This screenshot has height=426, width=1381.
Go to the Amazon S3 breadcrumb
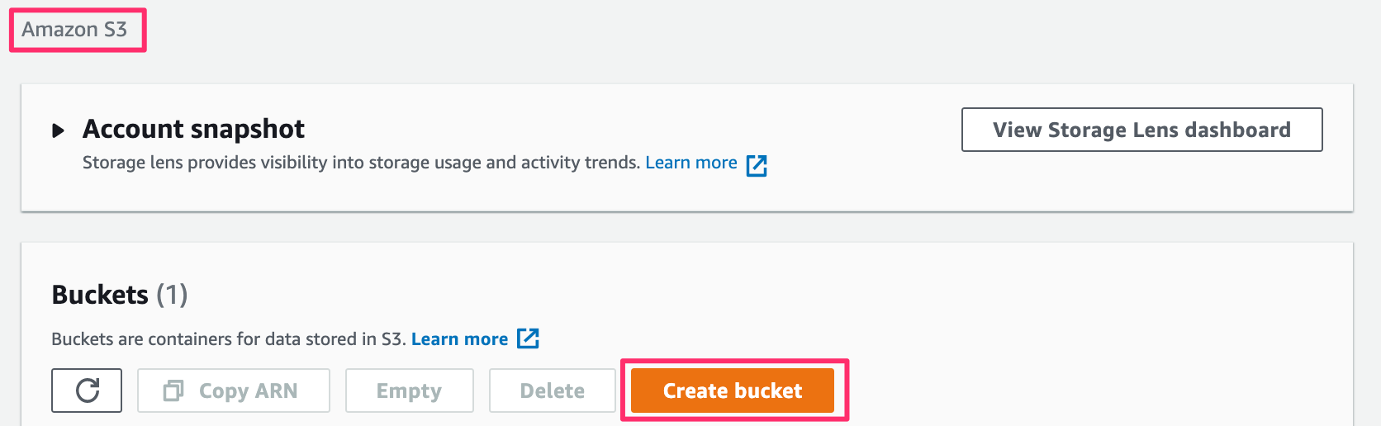(x=74, y=30)
